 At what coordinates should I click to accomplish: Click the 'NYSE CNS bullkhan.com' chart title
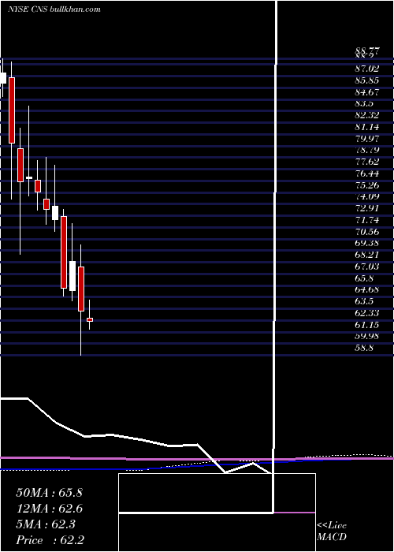(54, 9)
